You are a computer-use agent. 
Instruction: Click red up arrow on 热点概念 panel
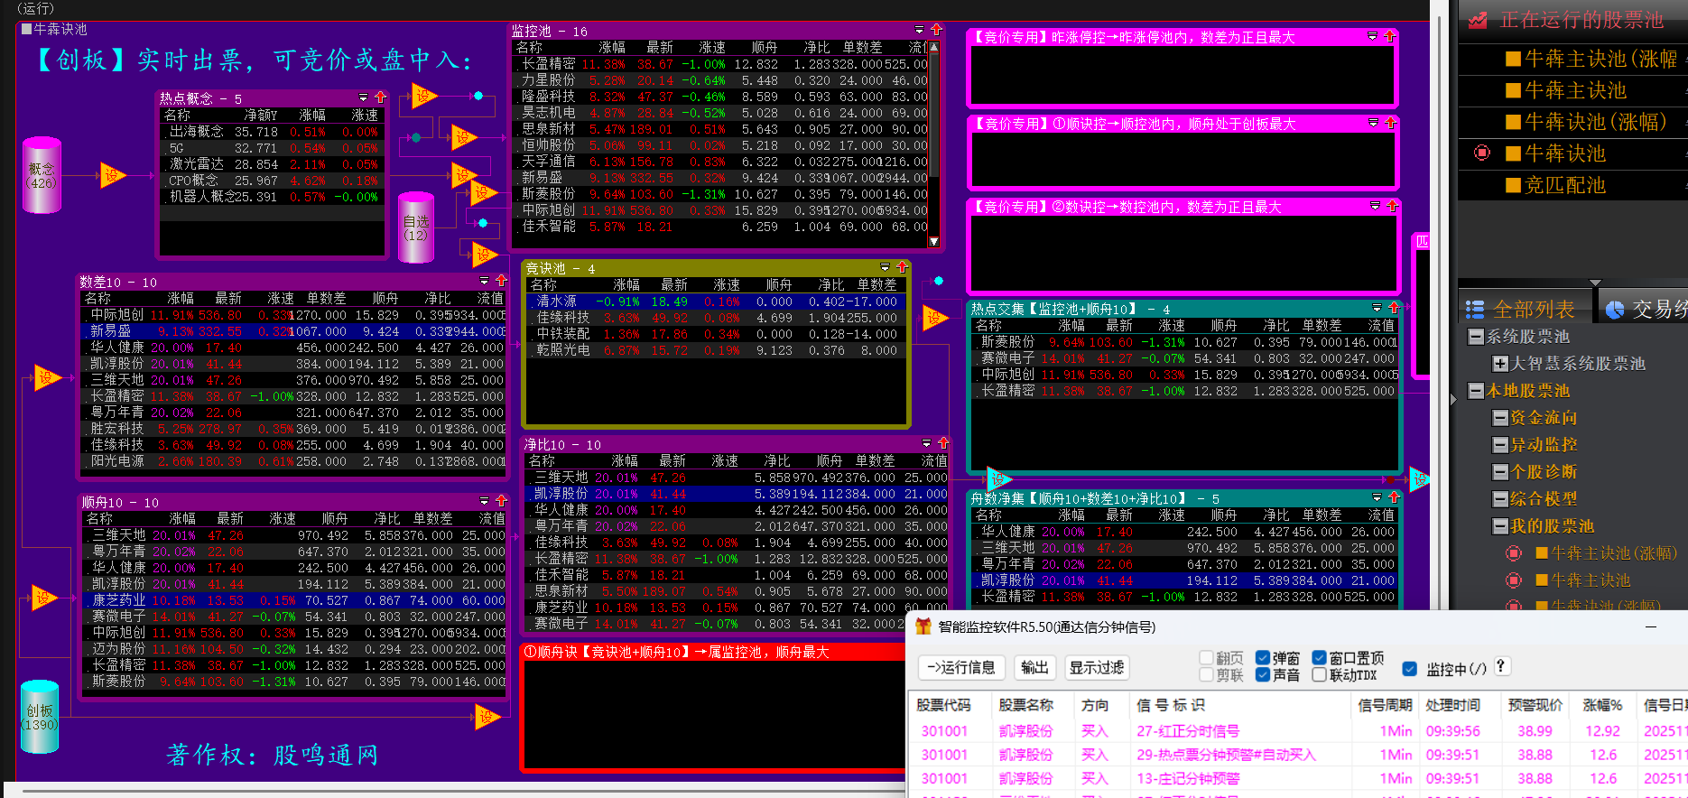380,97
